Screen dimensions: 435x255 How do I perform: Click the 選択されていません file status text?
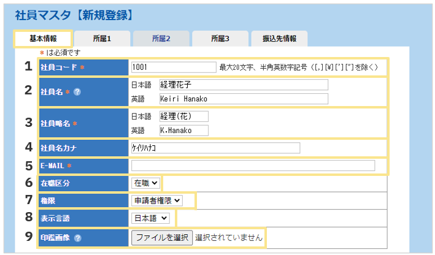[229, 237]
